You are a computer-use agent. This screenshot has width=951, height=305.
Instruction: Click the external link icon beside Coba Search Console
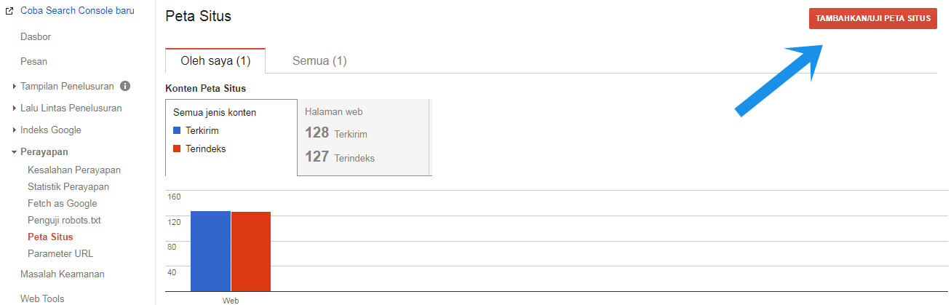pyautogui.click(x=9, y=11)
